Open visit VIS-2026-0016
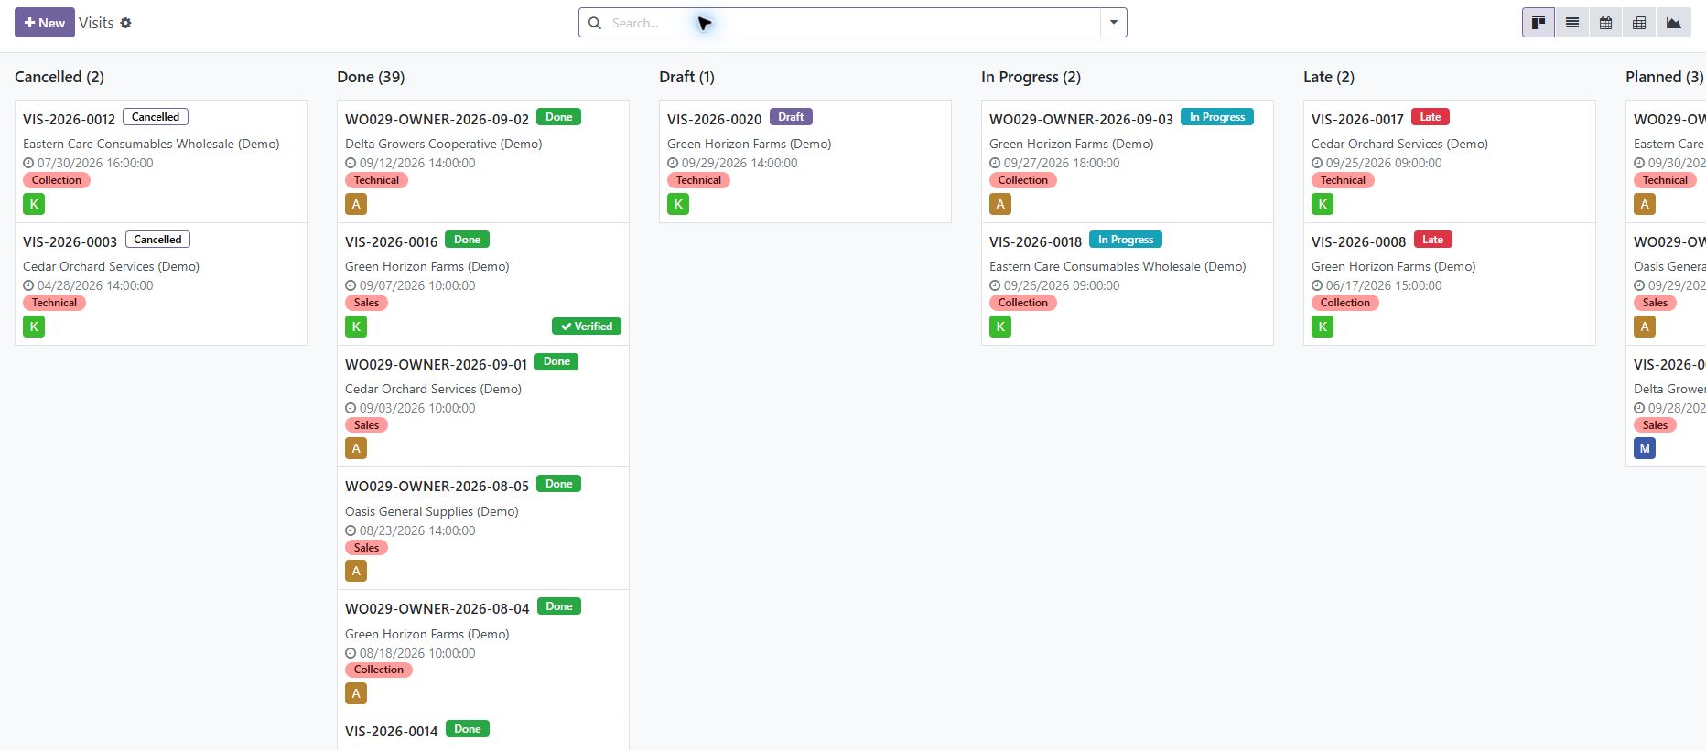Screen dimensions: 1706x750 pos(392,241)
